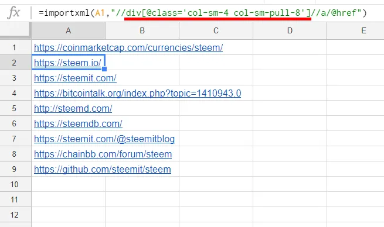Viewport: 384px width, 227px height.
Task: Click inside the importxml formula bar
Action: pyautogui.click(x=202, y=13)
